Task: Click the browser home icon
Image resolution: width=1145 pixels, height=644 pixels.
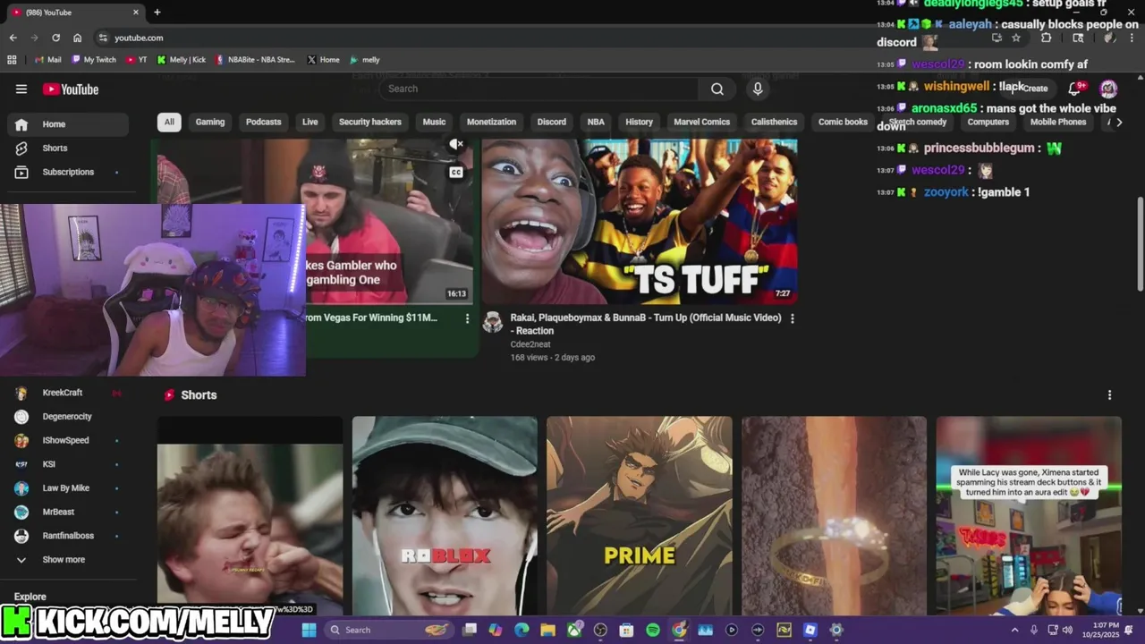Action: (77, 38)
